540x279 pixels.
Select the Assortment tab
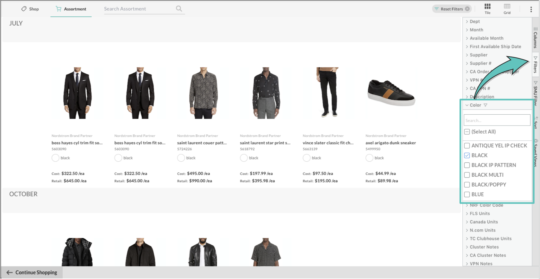tap(71, 9)
